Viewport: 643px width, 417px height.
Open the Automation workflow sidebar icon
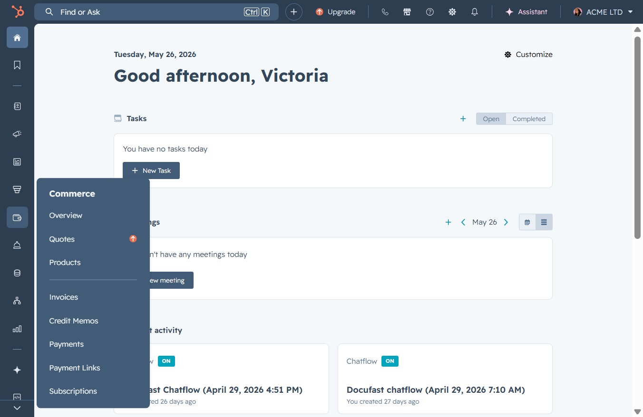tap(17, 301)
